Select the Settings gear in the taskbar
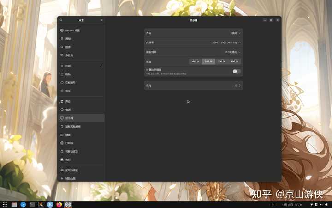This screenshot has width=332, height=208. point(68,205)
